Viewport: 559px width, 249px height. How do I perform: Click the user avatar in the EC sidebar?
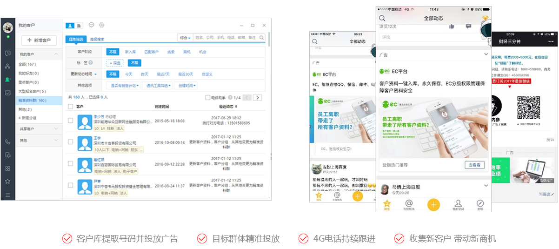[8, 27]
